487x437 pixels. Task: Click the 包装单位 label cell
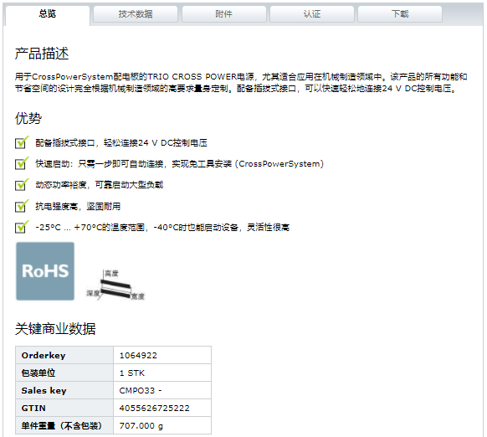tap(64, 373)
